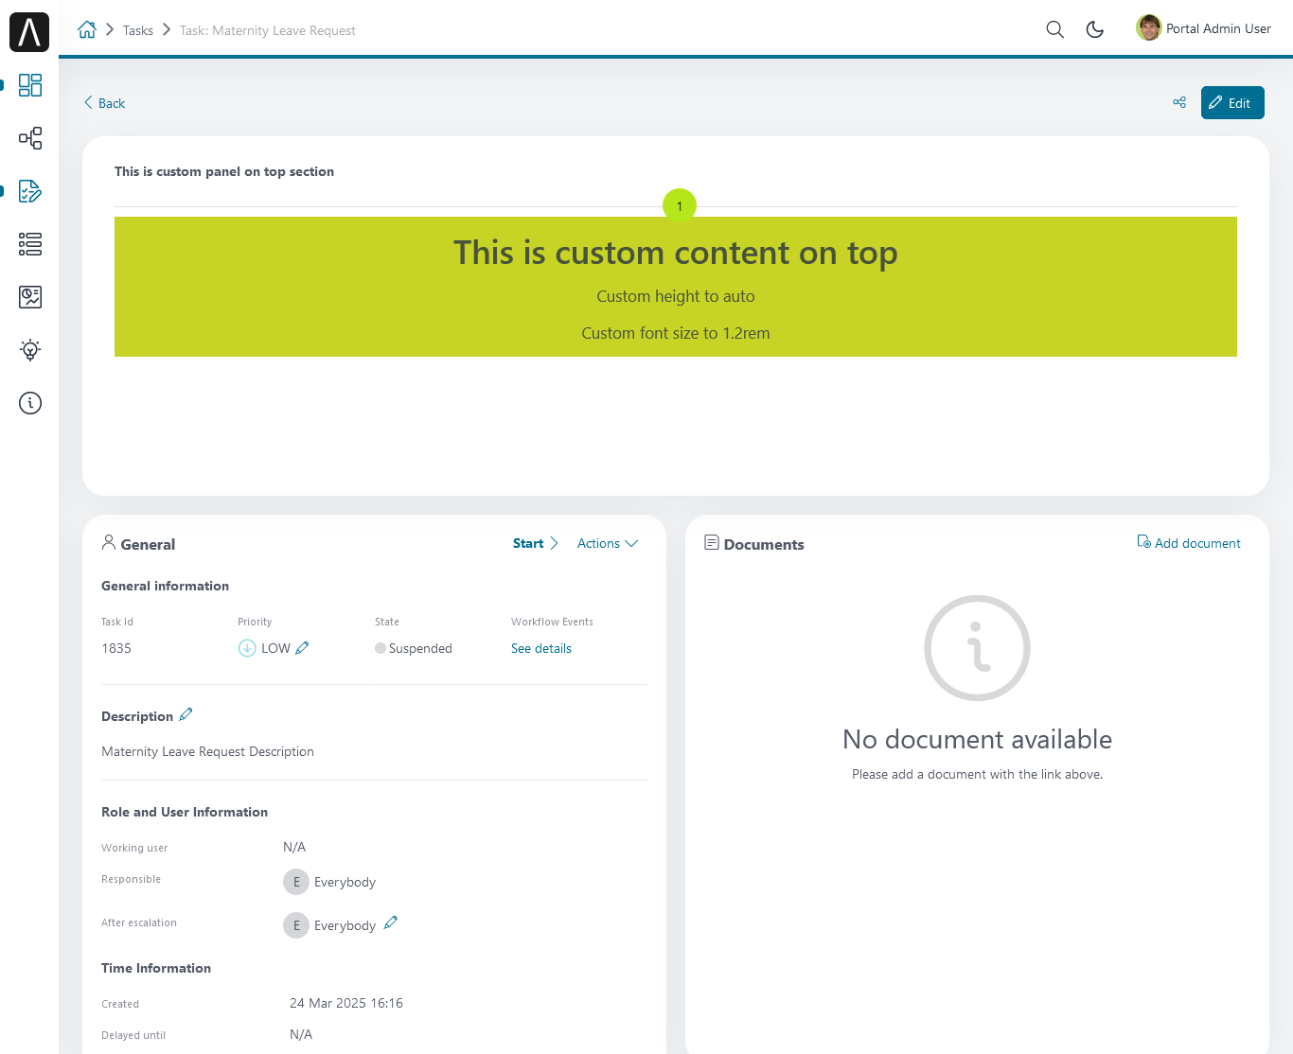Click Add document link
Viewport: 1293px width, 1054px height.
point(1189,543)
